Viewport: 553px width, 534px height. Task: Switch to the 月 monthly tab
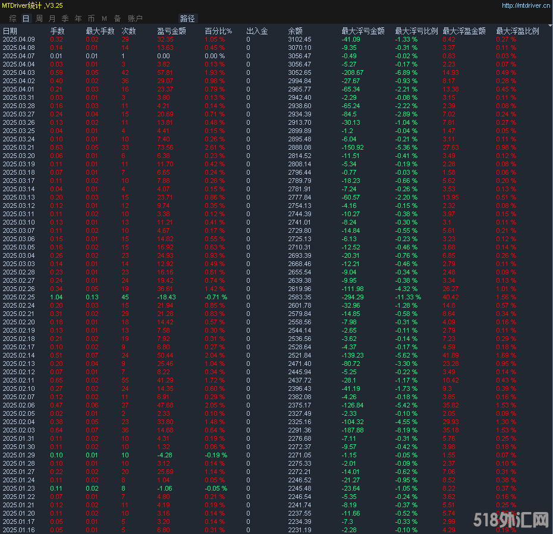coord(52,18)
